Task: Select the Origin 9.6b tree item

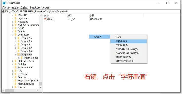Action: click(x=27, y=51)
